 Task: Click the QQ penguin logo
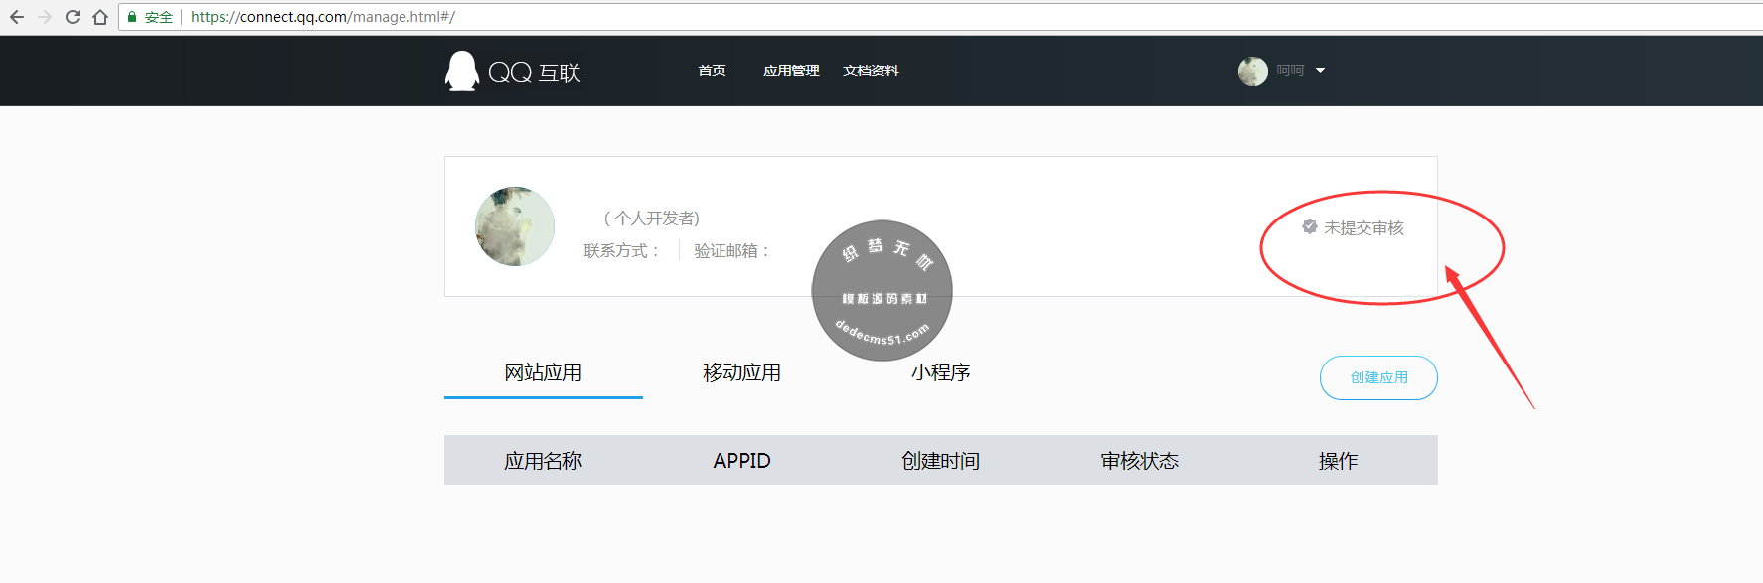tap(461, 71)
